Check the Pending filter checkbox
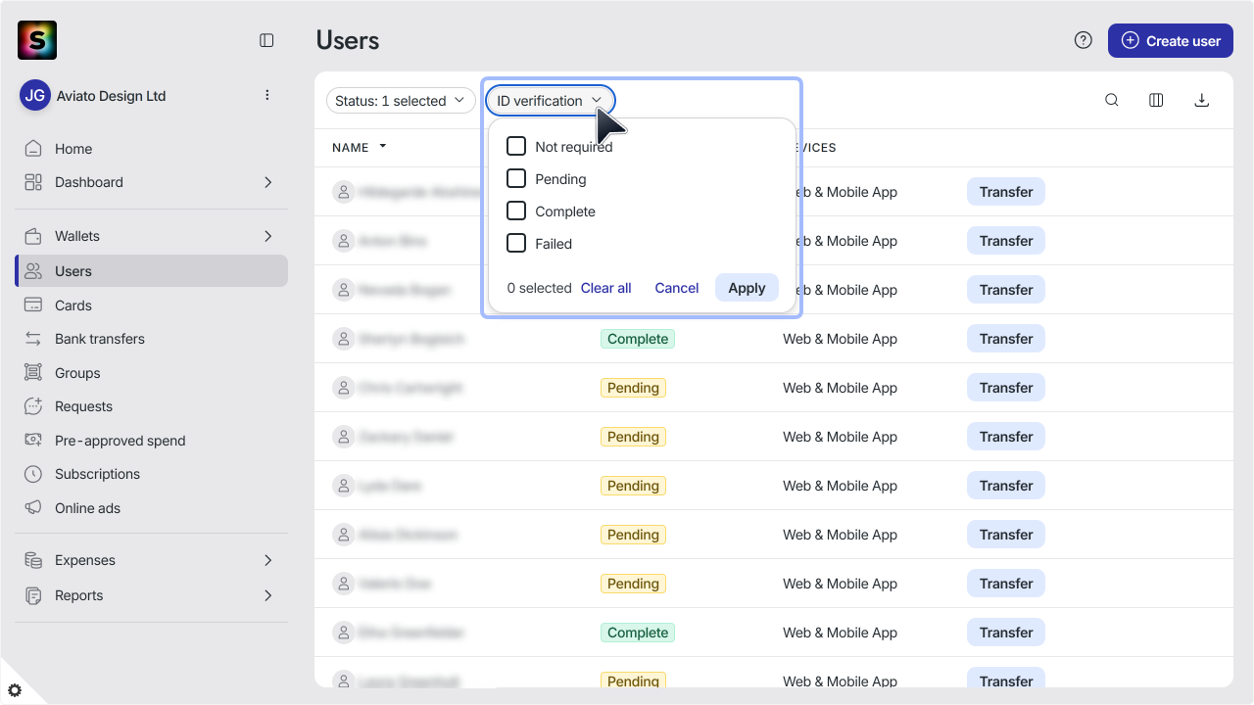Viewport: 1254px width, 705px height. (516, 179)
